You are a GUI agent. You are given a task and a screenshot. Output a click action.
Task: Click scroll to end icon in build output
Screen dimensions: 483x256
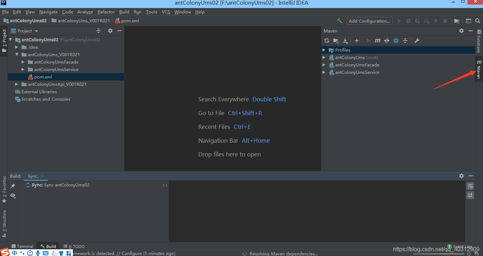pyautogui.click(x=470, y=195)
